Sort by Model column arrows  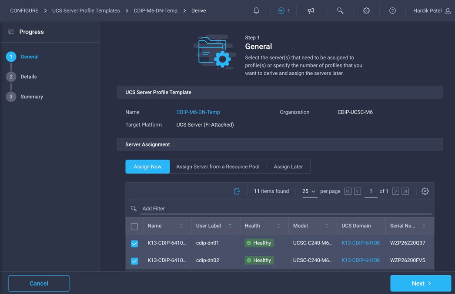[327, 226]
